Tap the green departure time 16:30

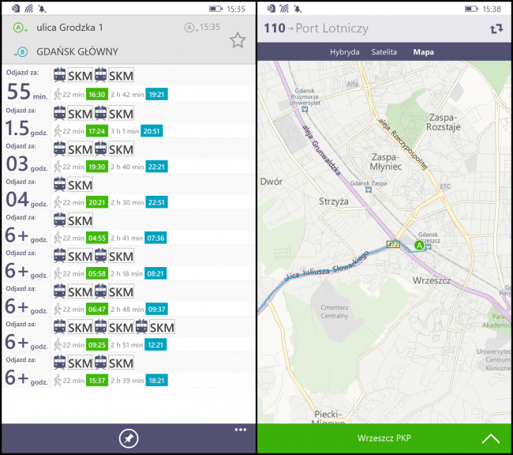tap(97, 95)
